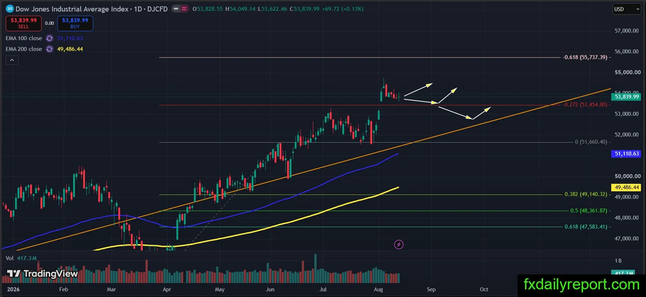Click the May label on the time axis

tap(220, 289)
